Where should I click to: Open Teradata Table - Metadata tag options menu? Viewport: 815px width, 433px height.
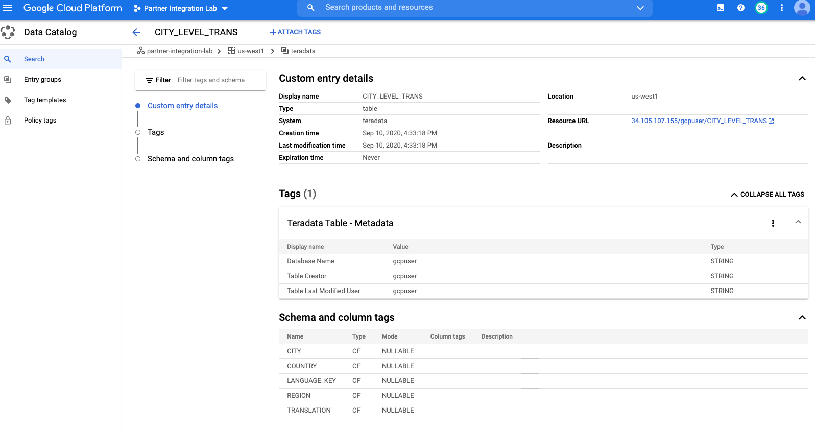point(773,223)
